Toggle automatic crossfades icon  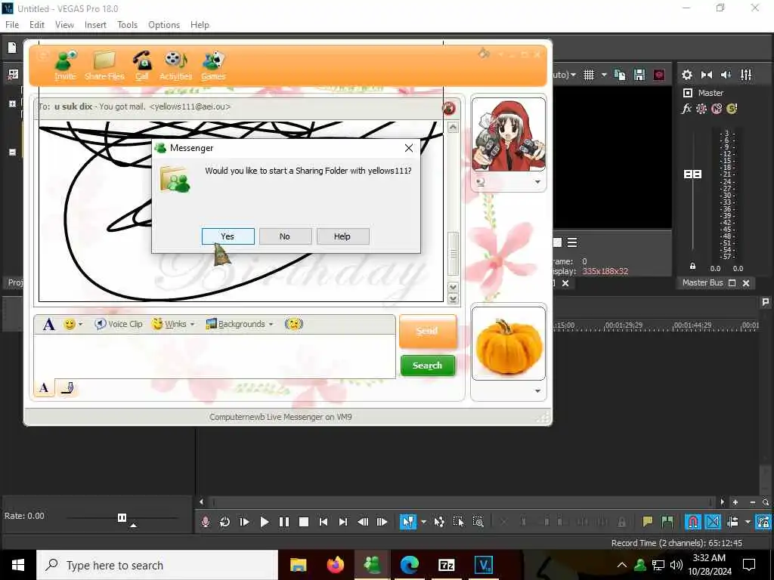tap(712, 522)
